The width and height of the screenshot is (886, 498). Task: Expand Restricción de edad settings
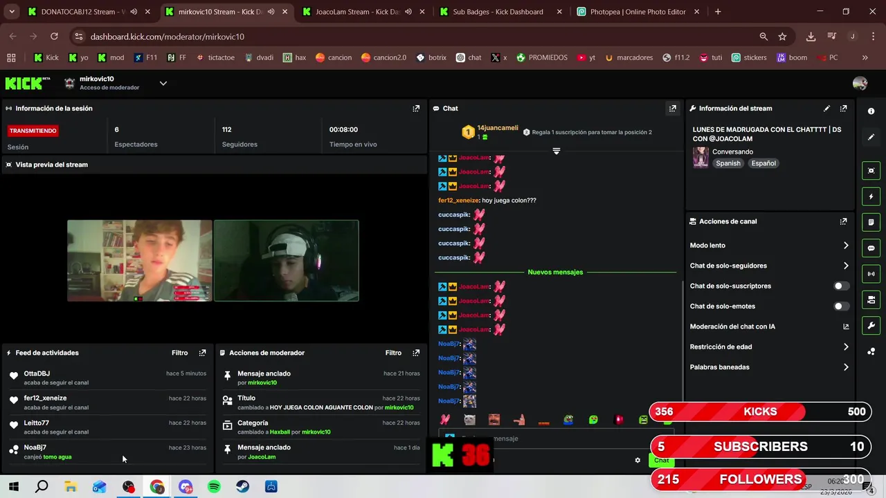pyautogui.click(x=846, y=347)
